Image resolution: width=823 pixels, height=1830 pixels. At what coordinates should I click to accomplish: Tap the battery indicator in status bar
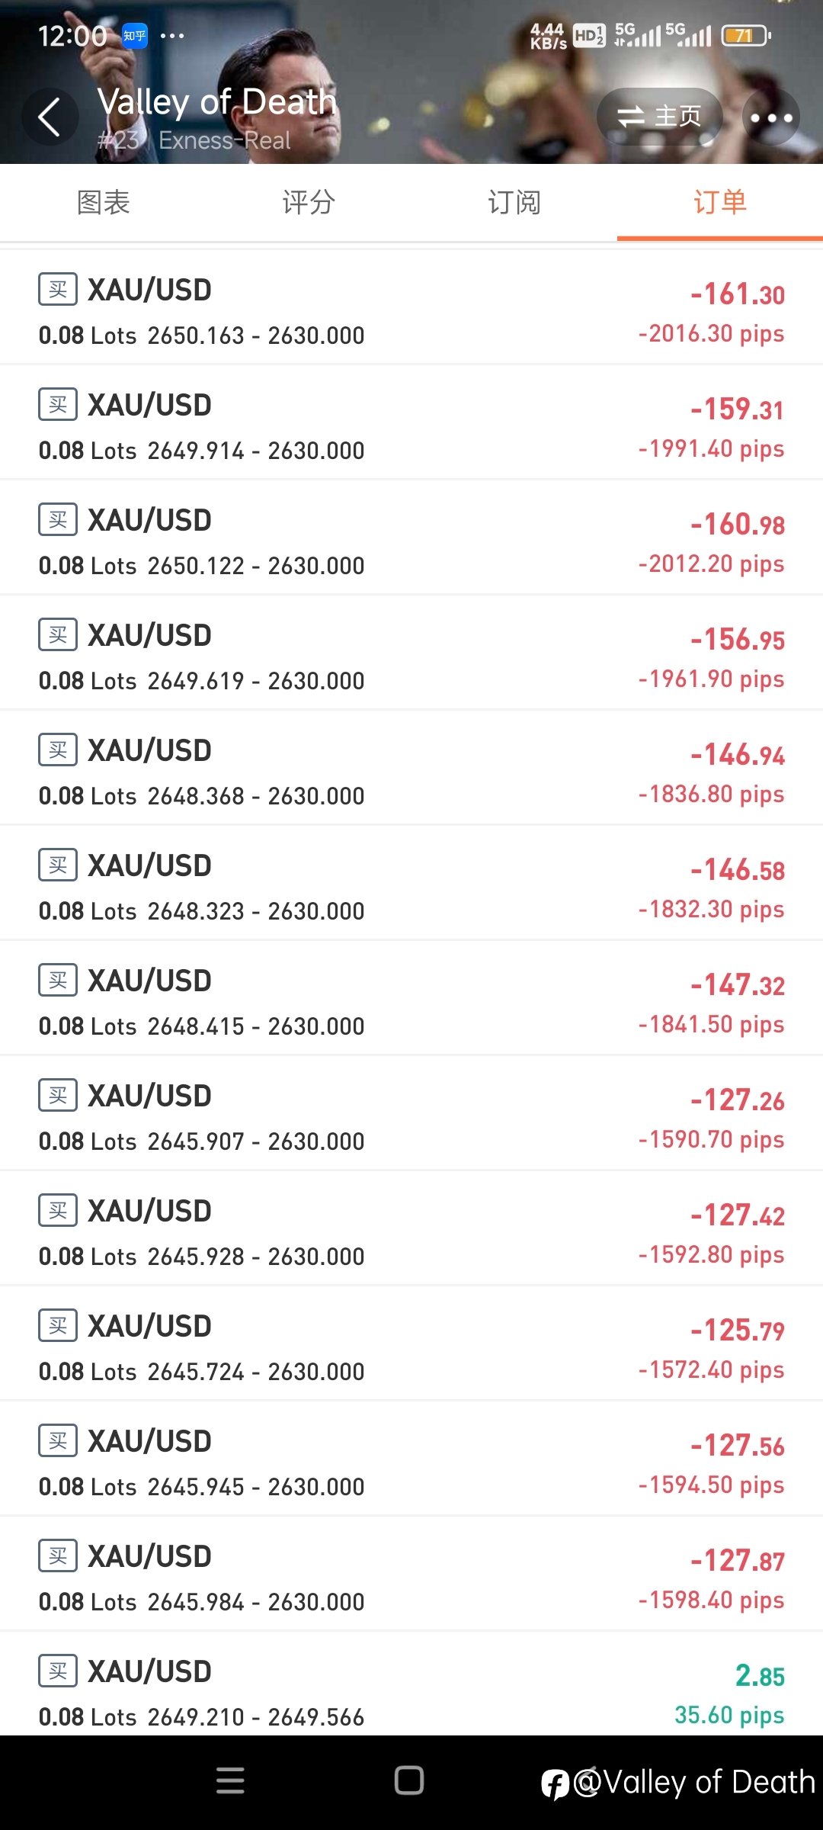click(746, 35)
